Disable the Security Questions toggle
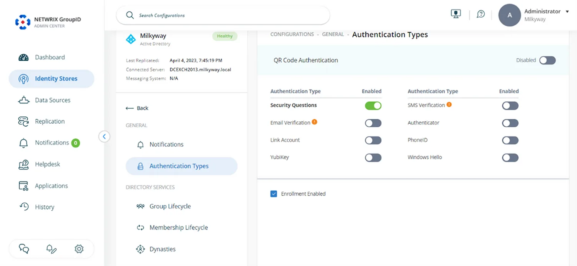Screen dimensions: 577x266 (x=373, y=106)
